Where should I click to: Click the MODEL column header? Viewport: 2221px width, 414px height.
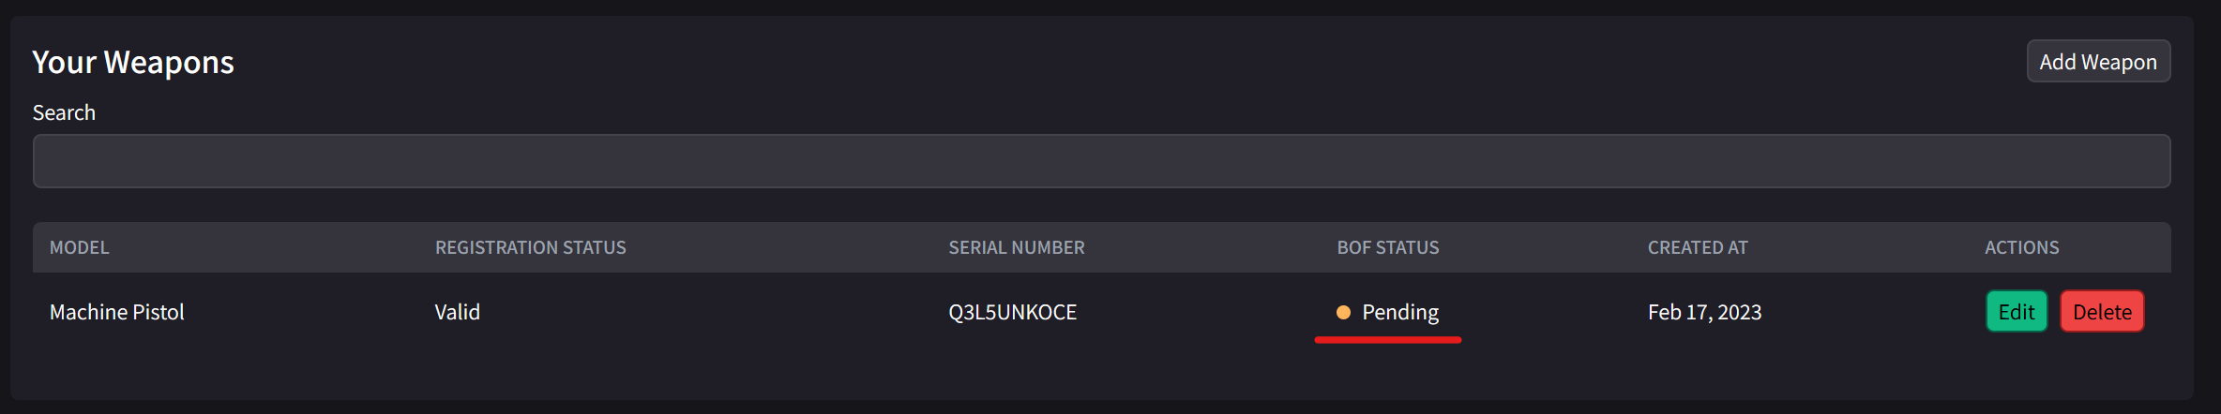click(80, 247)
